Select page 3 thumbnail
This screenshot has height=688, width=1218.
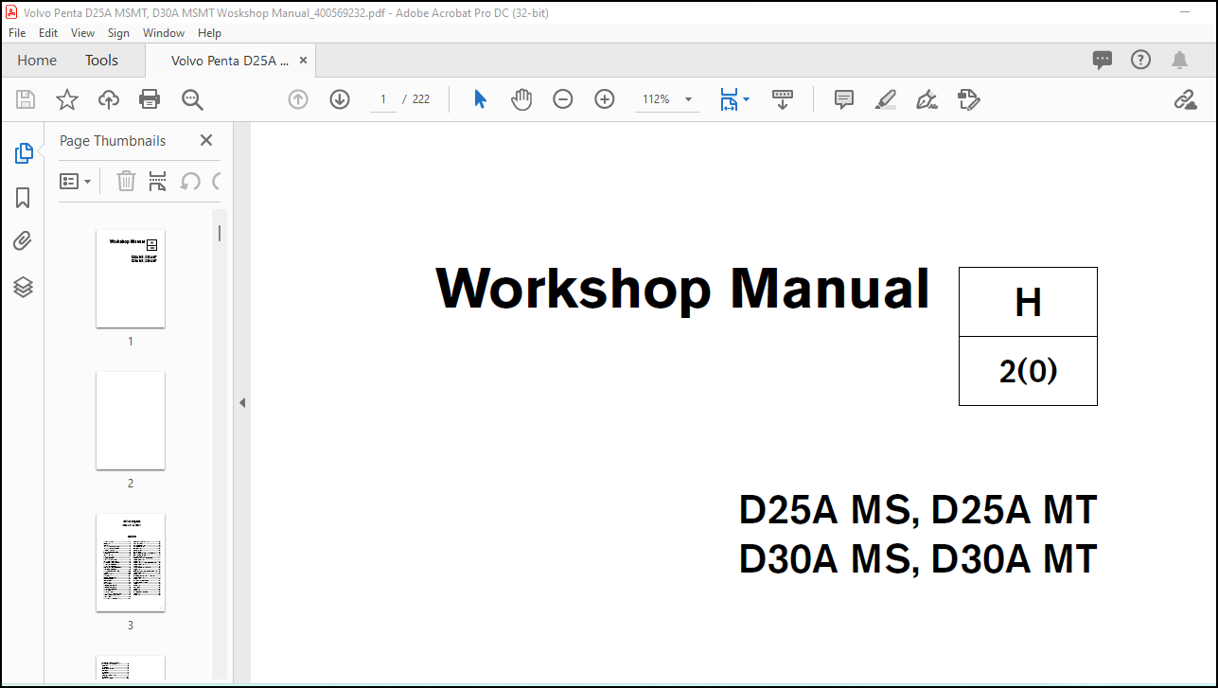tap(131, 562)
